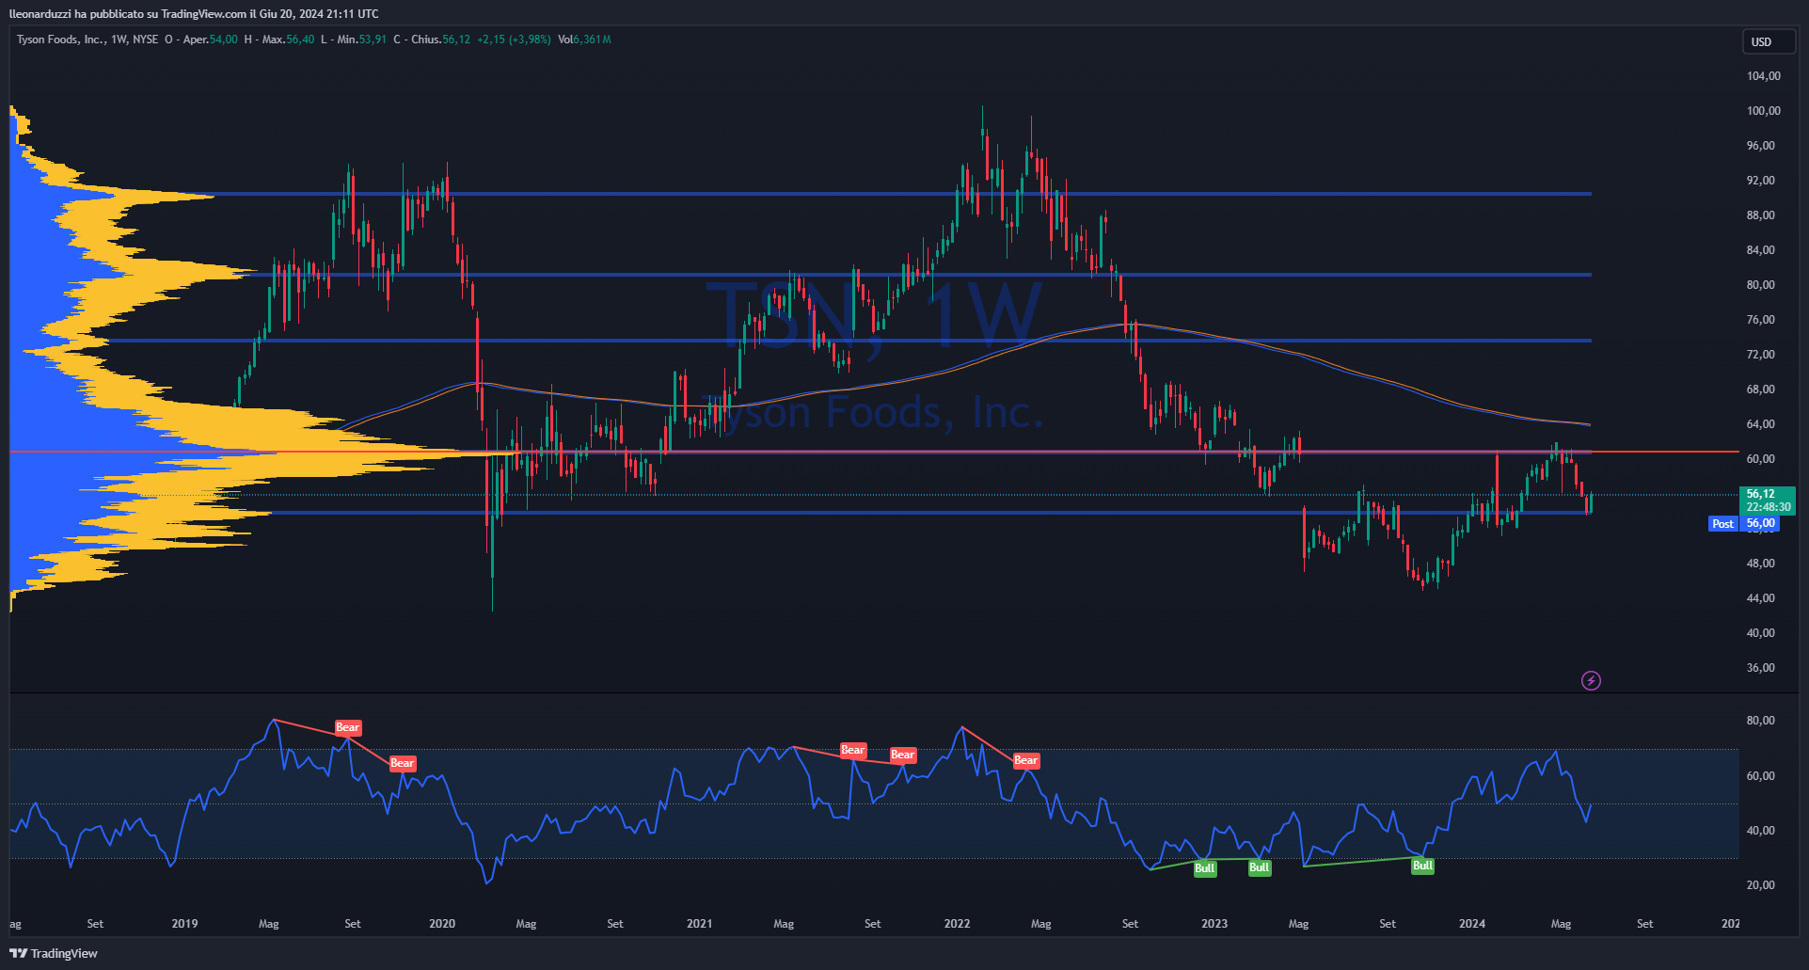Click the Vol 6,361M volume readout
The image size is (1809, 970).
584,40
